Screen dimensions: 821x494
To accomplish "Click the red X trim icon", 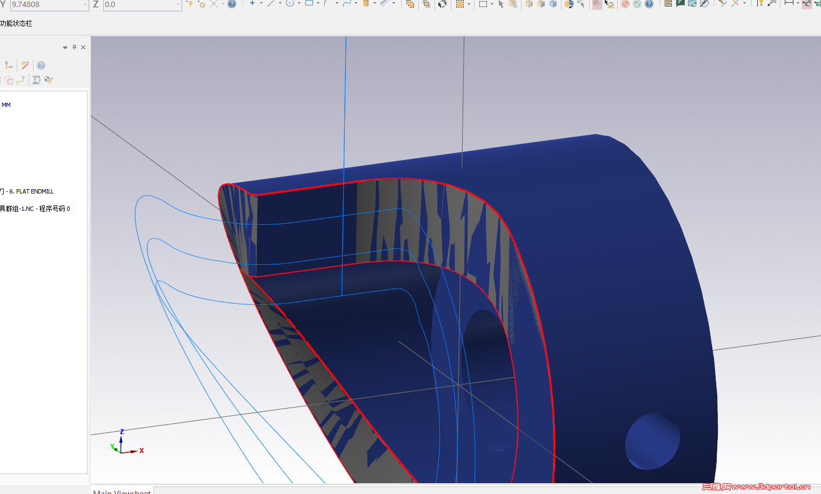I will tap(735, 3).
